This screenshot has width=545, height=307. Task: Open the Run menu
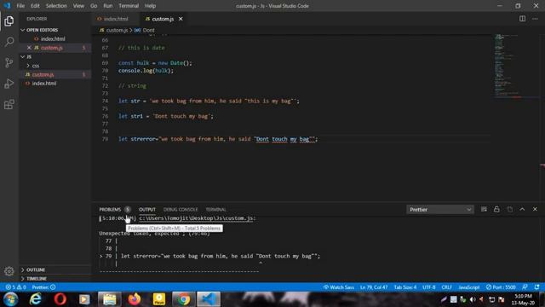tap(108, 6)
